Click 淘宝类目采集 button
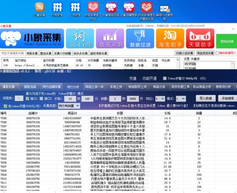Viewport: 237px width, 193px height. pos(205,53)
